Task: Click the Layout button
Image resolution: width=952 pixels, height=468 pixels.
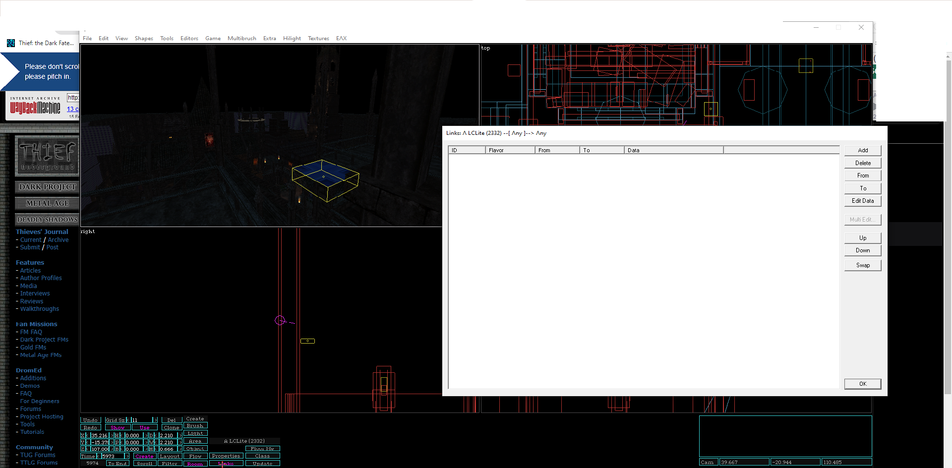Action: point(170,456)
